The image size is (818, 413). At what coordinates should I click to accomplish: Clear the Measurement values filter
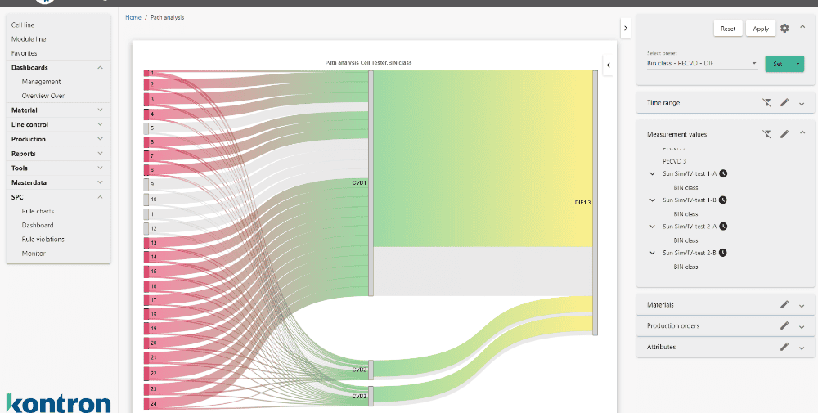(766, 134)
